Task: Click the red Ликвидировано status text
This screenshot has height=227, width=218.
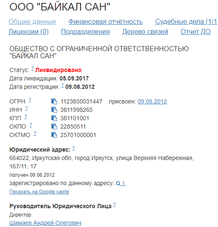Action: pyautogui.click(x=58, y=70)
